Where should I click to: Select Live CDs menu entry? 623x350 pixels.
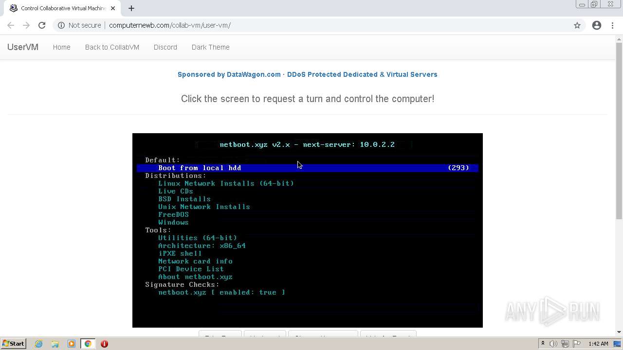tap(176, 191)
